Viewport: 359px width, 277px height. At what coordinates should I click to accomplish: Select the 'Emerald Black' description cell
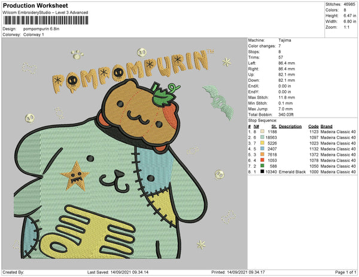(x=292, y=172)
